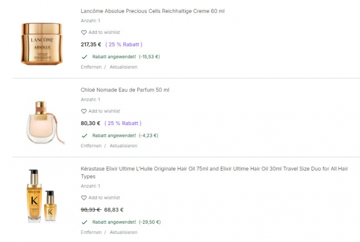
Task: Click Aktualisieren for the Kérastase hair oil
Action: [x=123, y=232]
